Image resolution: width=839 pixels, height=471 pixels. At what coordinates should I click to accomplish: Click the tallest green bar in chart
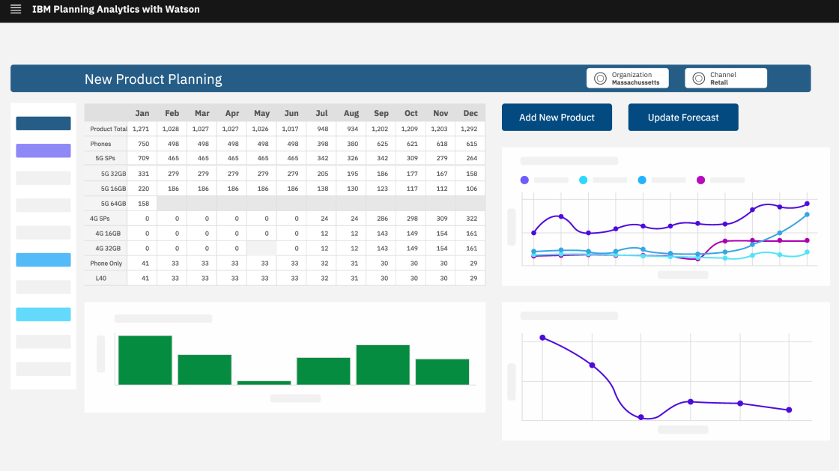(145, 359)
